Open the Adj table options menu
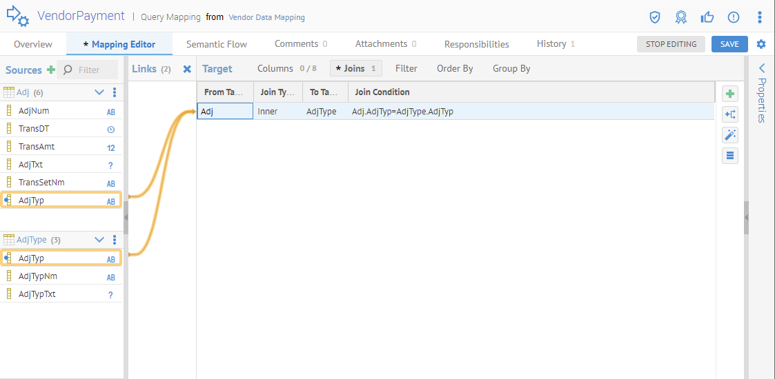The height and width of the screenshot is (379, 775). pos(115,92)
